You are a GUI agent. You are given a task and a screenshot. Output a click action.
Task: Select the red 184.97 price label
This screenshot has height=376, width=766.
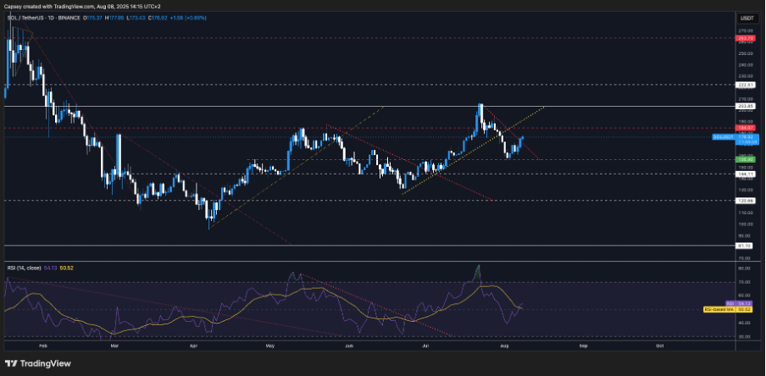pos(746,128)
